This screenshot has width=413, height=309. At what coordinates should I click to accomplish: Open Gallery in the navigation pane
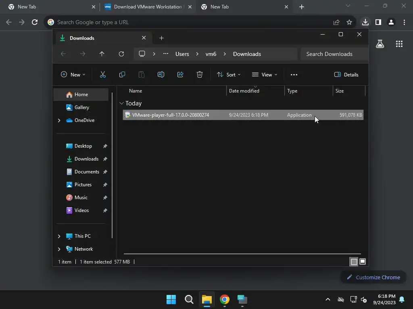(81, 107)
